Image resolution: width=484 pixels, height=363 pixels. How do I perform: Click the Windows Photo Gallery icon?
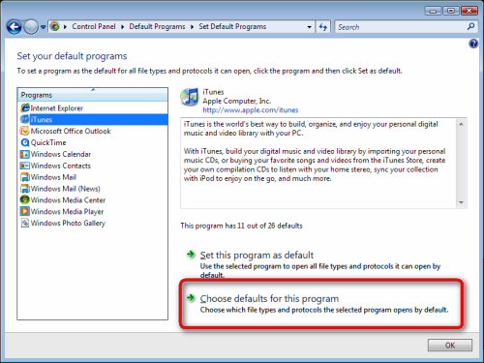(25, 223)
